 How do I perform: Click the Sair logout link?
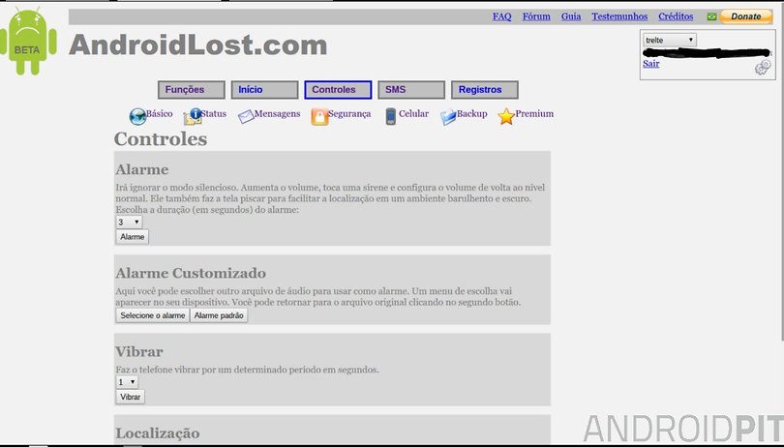pos(651,64)
